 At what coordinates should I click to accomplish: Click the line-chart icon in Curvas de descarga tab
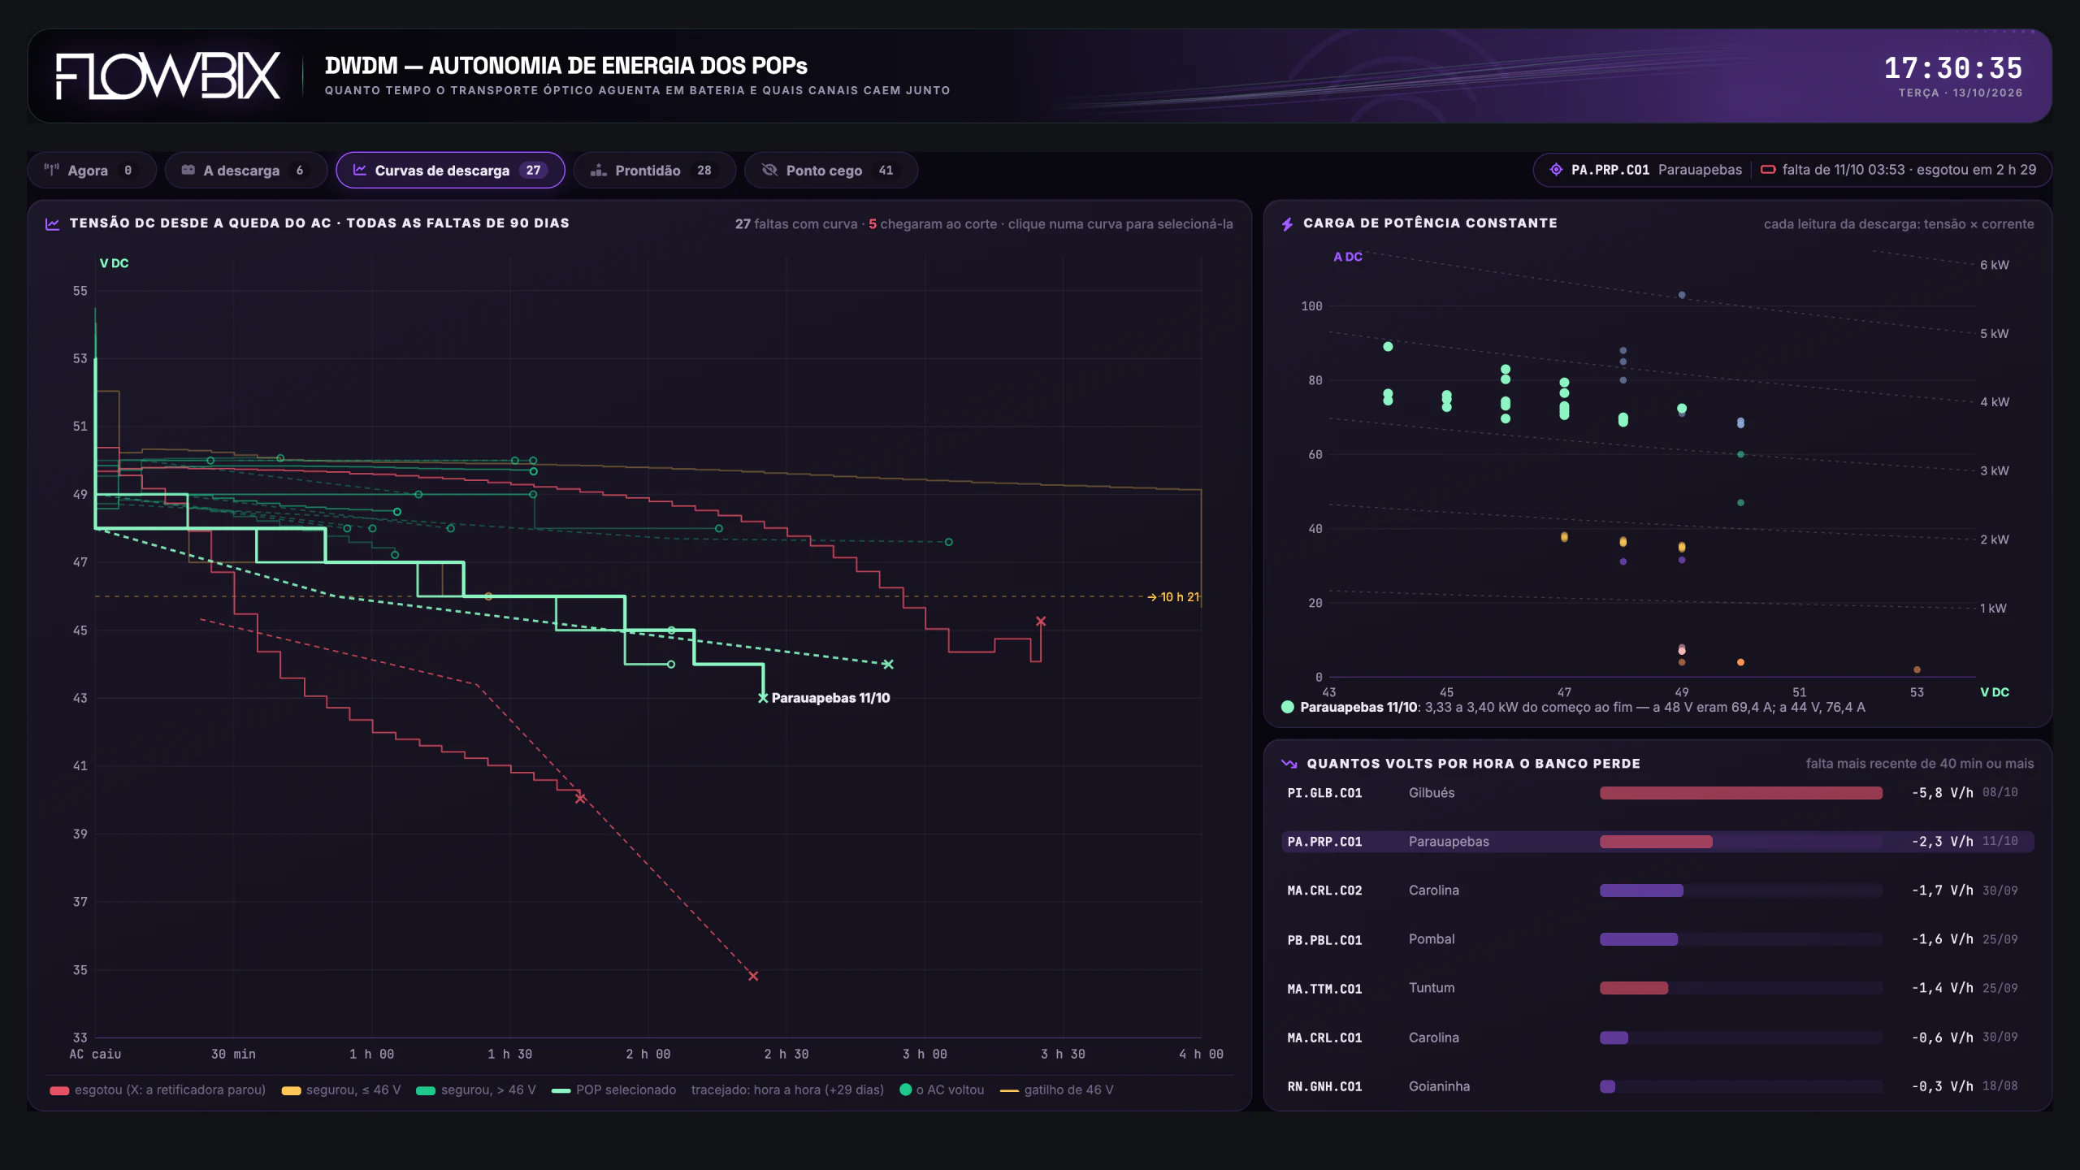pyautogui.click(x=359, y=170)
